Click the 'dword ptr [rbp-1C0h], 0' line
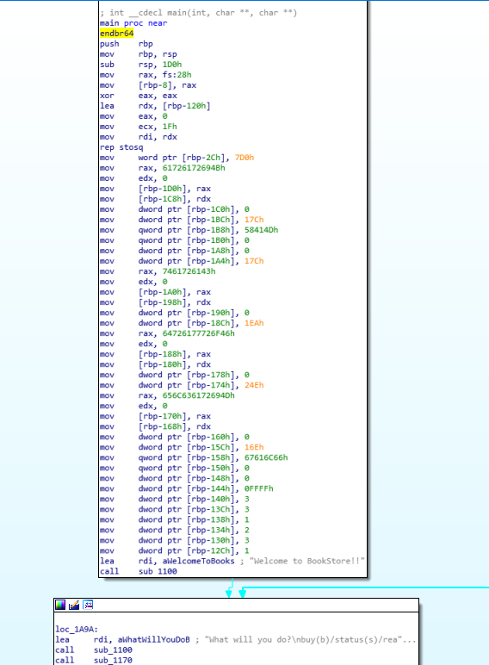 tap(175, 209)
